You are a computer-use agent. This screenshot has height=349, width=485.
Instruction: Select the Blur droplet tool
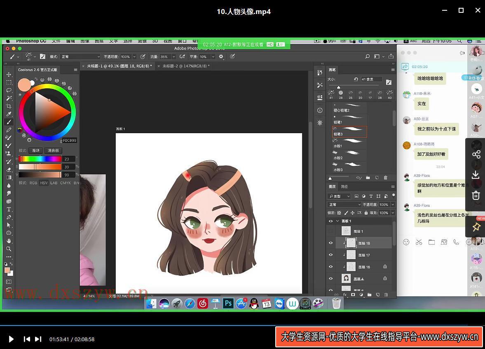pos(9,185)
